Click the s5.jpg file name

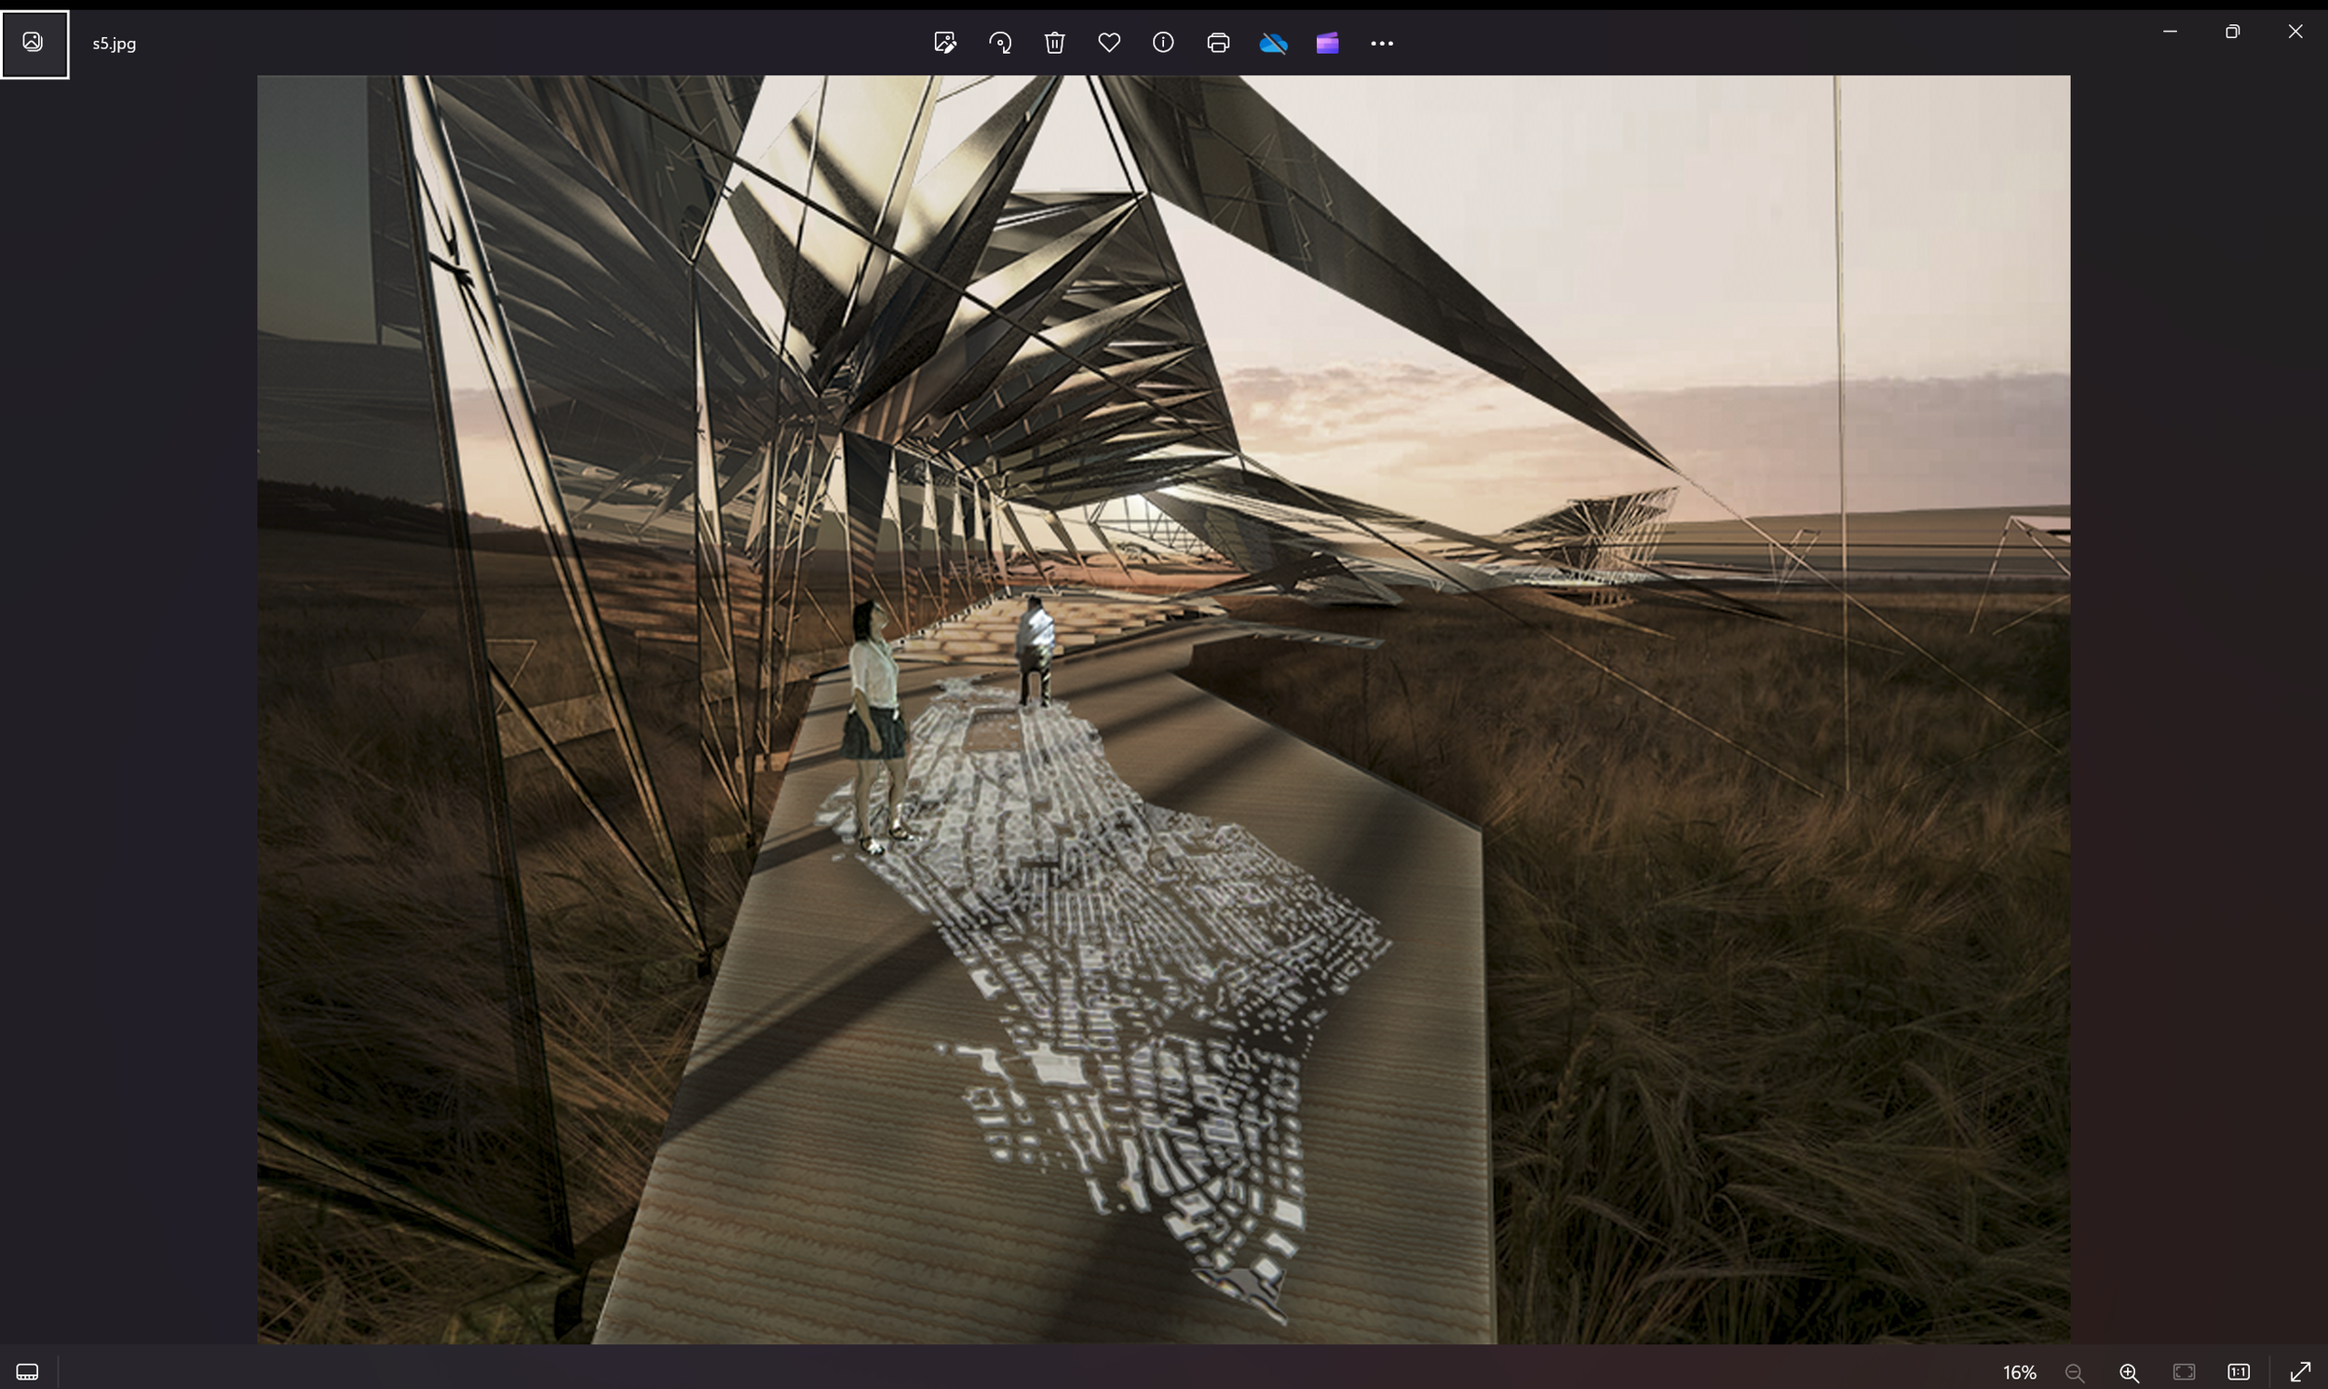click(x=115, y=43)
